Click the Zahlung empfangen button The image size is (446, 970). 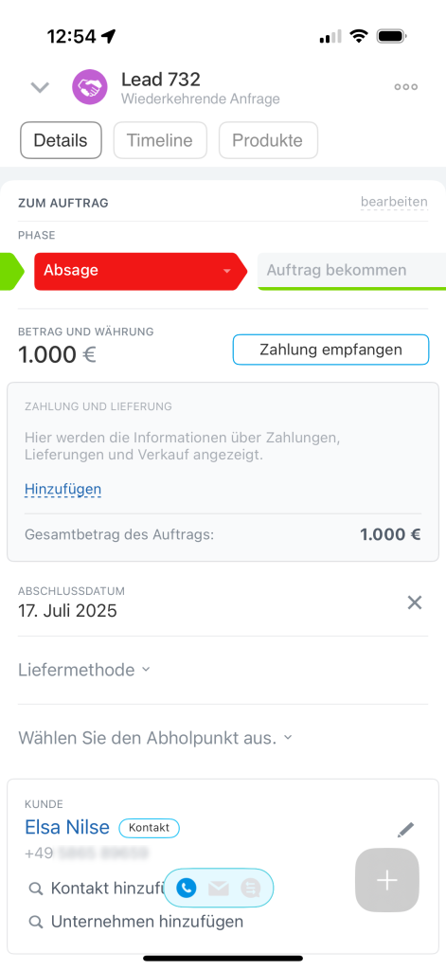coord(330,350)
